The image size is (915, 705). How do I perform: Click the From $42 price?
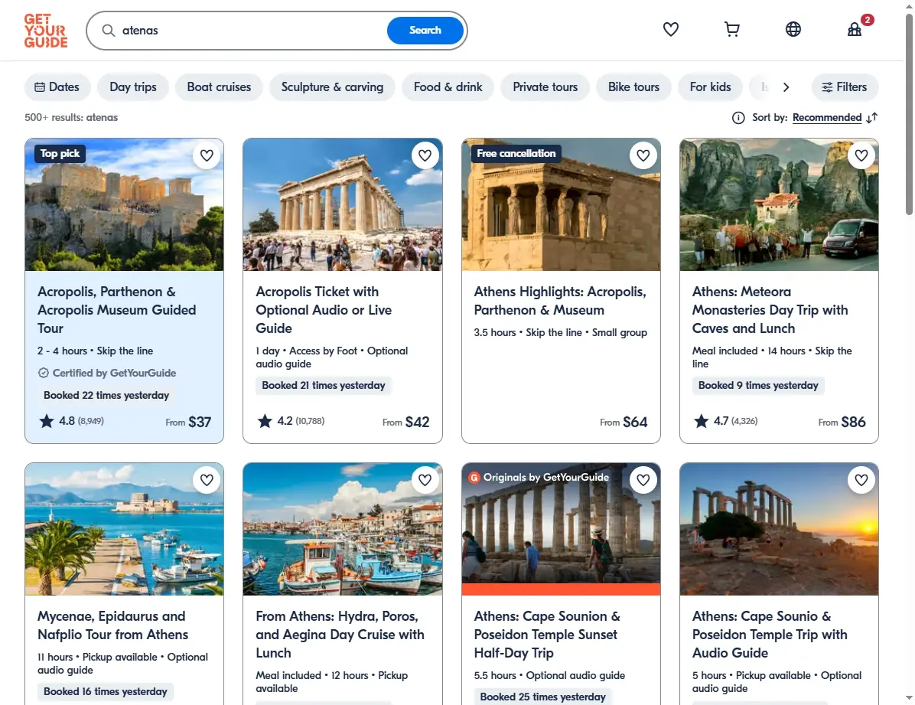405,422
